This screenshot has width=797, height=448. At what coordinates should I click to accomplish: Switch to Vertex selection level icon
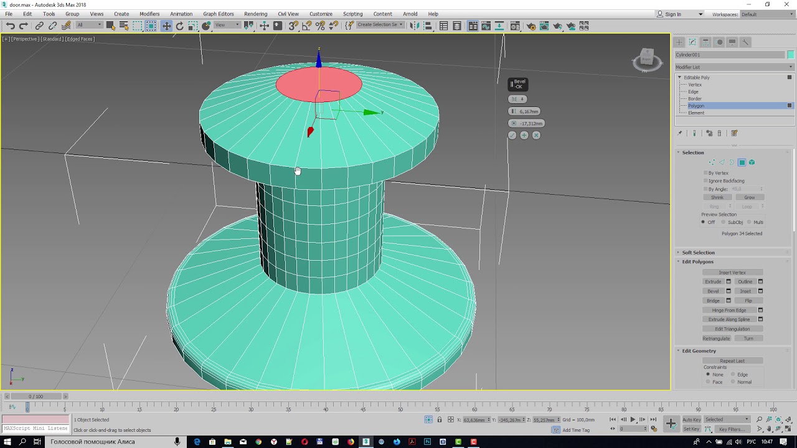tap(712, 162)
